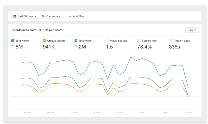Image resolution: width=208 pixels, height=124 pixels.
Task: Click the 30 Nov axis date label
Action: point(119,113)
